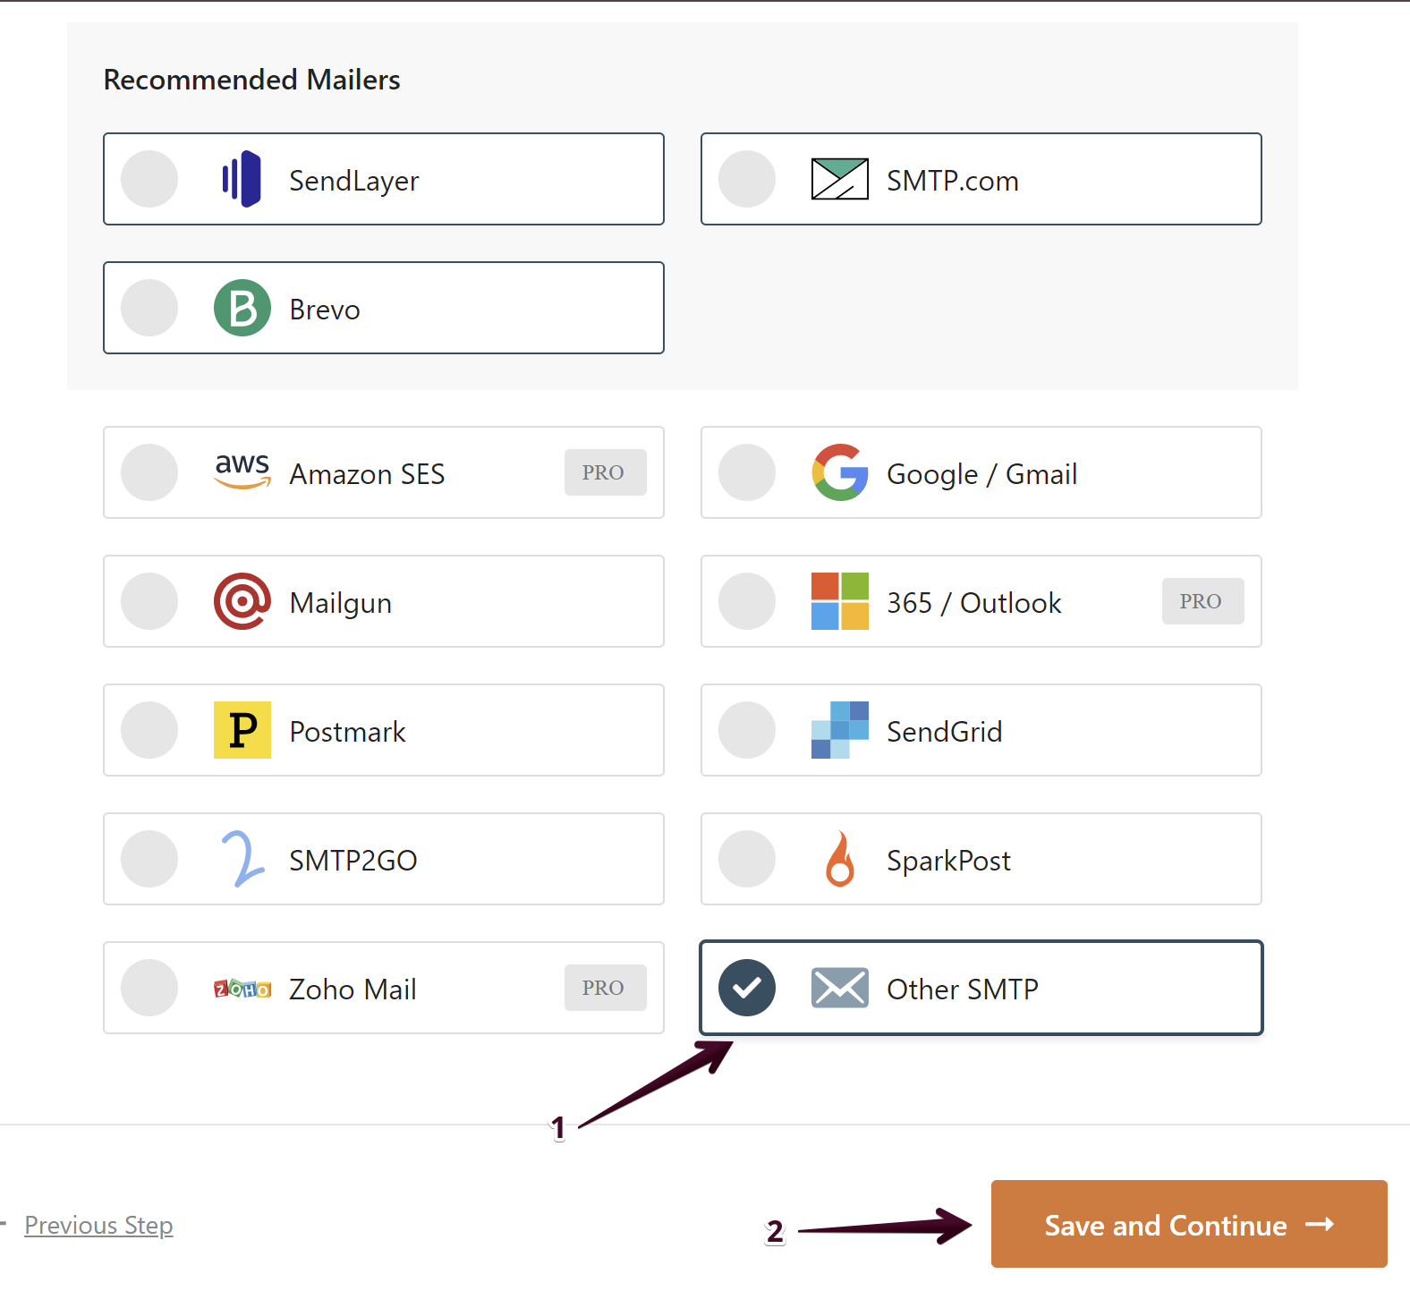The image size is (1410, 1291).
Task: Click the checked Other SMTP radio button
Action: pyautogui.click(x=747, y=988)
